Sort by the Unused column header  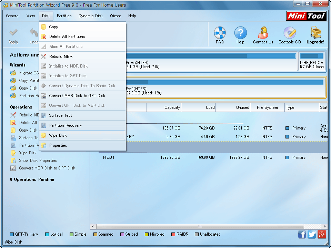[233, 107]
